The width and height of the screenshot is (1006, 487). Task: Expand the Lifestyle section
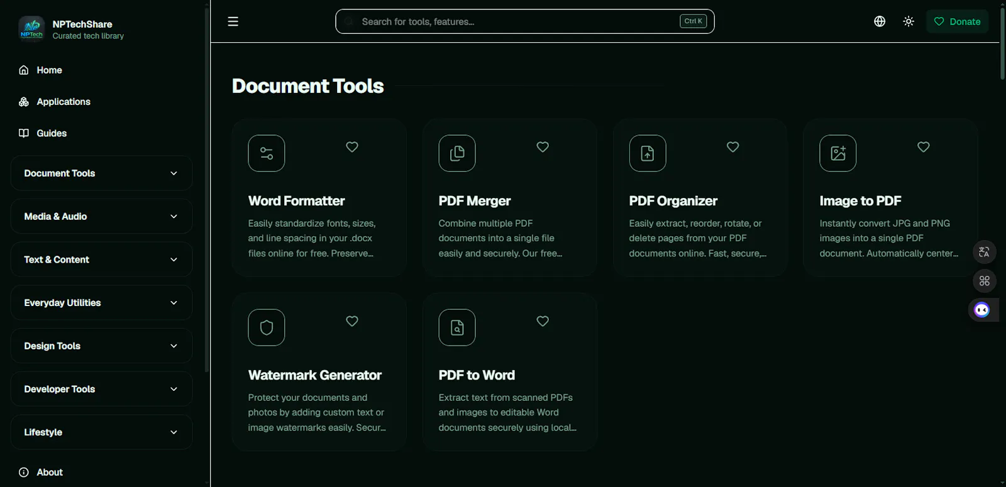[x=101, y=432]
